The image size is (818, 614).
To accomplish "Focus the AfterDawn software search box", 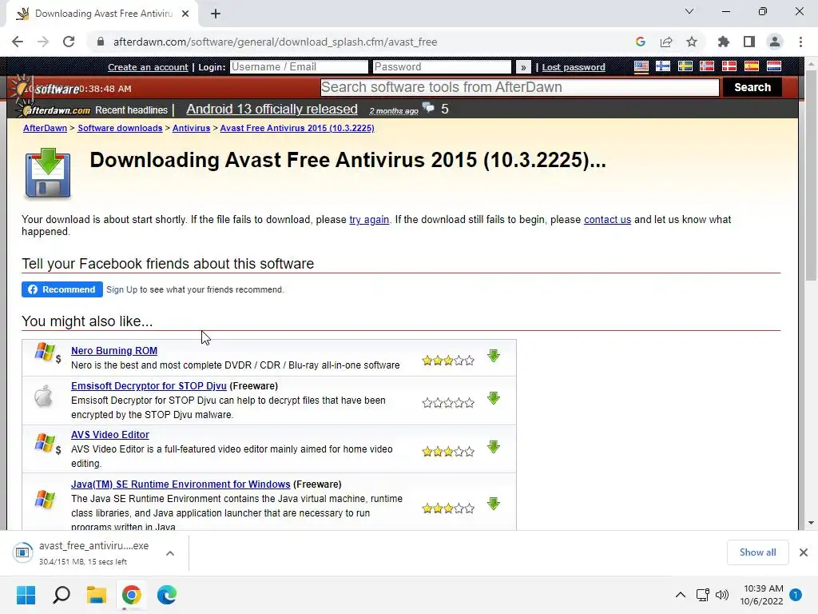I will pos(519,87).
